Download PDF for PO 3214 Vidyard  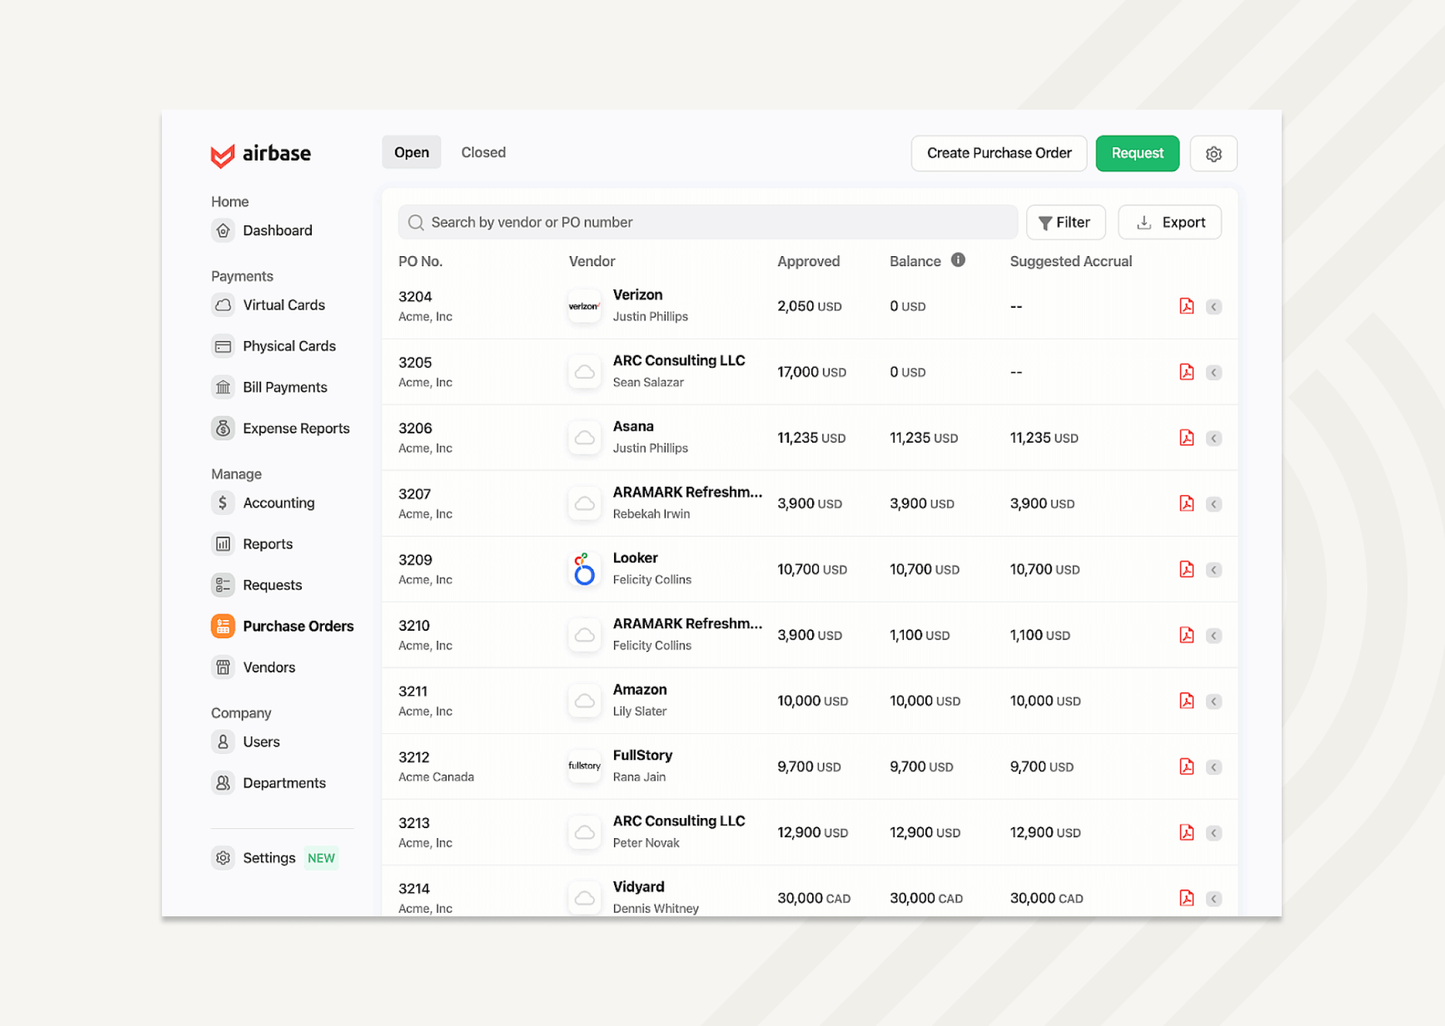1187,898
